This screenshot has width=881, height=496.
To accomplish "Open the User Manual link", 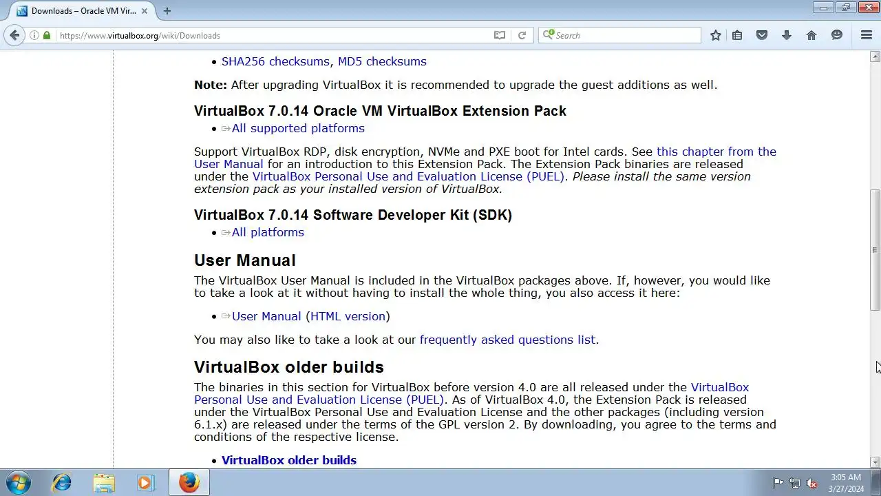I will (266, 316).
